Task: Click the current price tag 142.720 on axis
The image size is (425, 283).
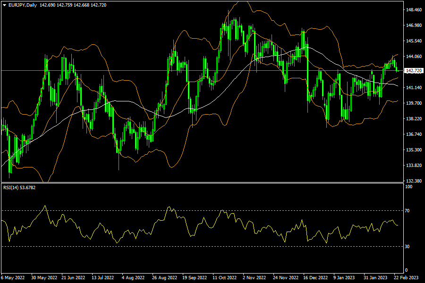Action: pos(414,71)
